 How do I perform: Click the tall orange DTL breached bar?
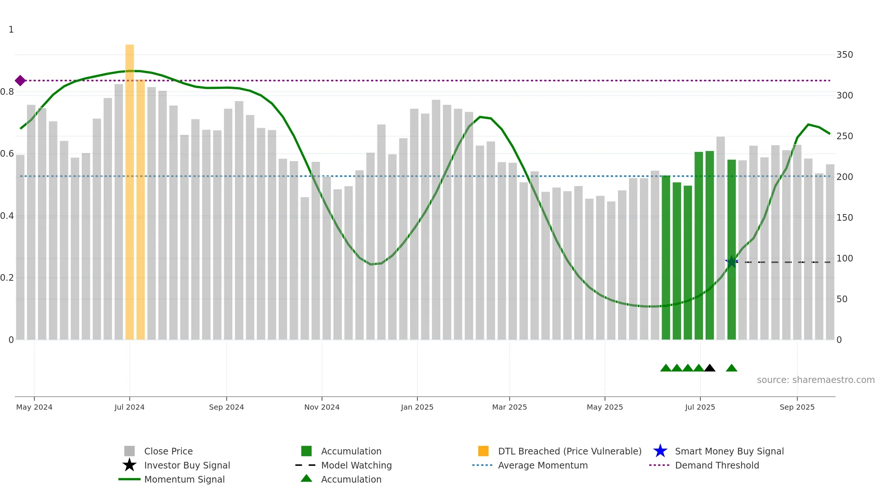[x=129, y=192]
